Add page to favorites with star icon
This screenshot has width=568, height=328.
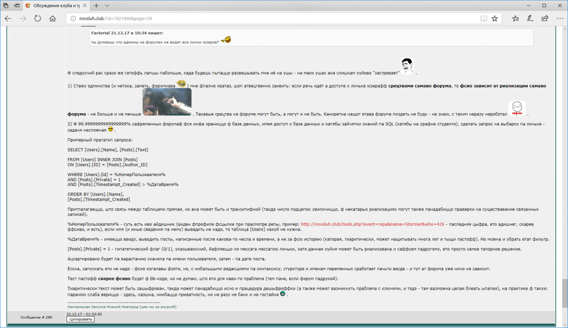(495, 18)
